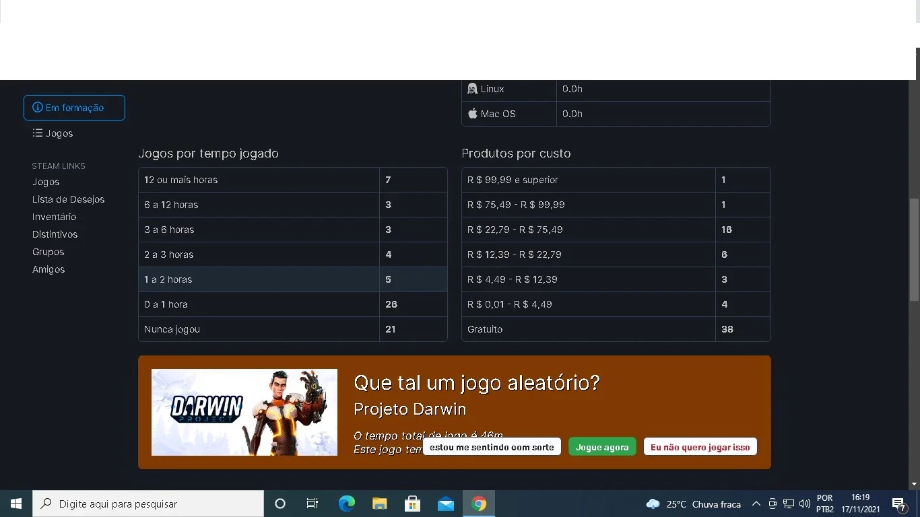The image size is (920, 517).
Task: Click the count 21 in Nunca jogou row
Action: click(x=391, y=329)
